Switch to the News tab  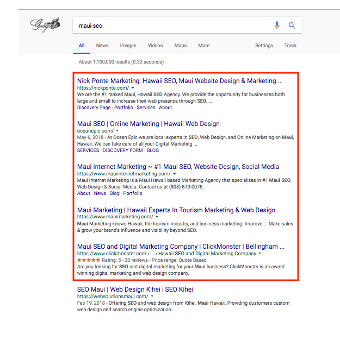tap(102, 46)
